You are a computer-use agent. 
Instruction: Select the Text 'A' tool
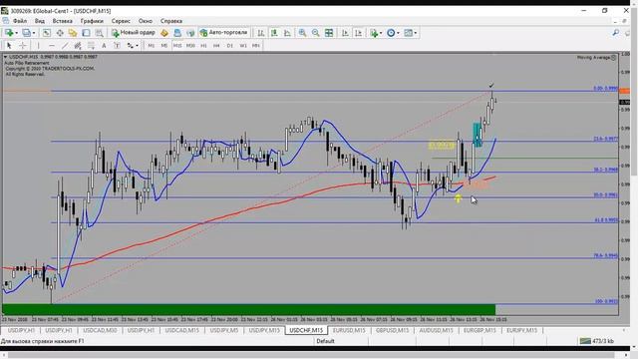[104, 46]
